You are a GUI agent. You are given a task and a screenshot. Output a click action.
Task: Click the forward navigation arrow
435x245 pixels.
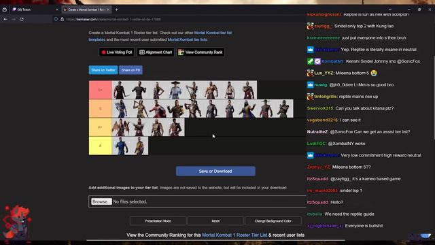pyautogui.click(x=14, y=19)
